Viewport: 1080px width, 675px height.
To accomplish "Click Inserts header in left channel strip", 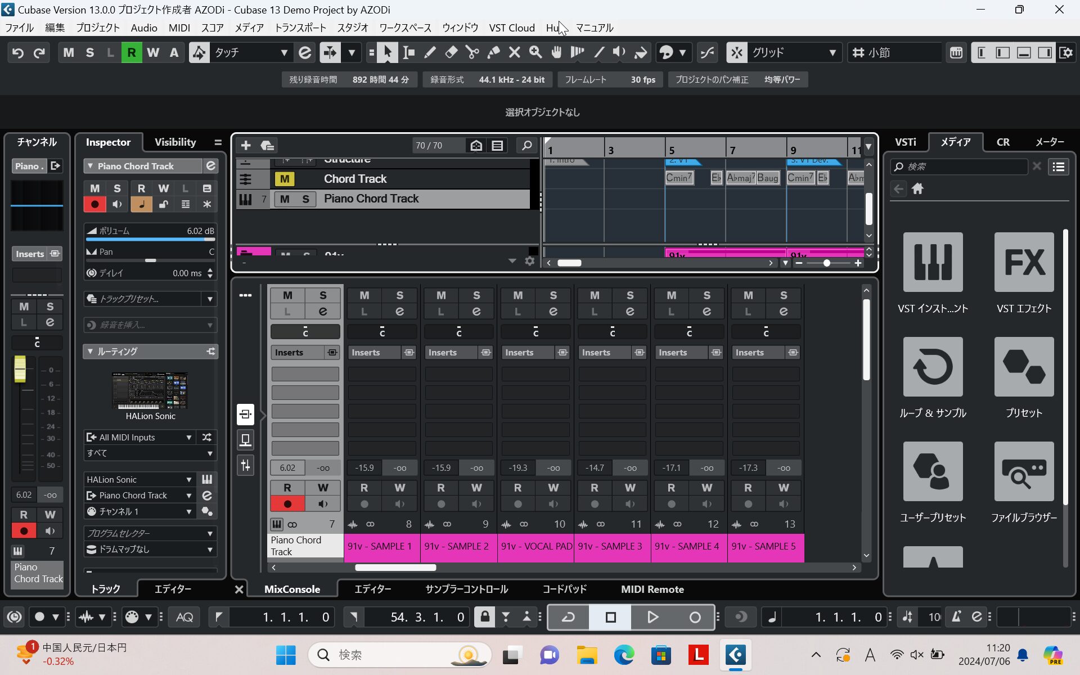I will (30, 254).
